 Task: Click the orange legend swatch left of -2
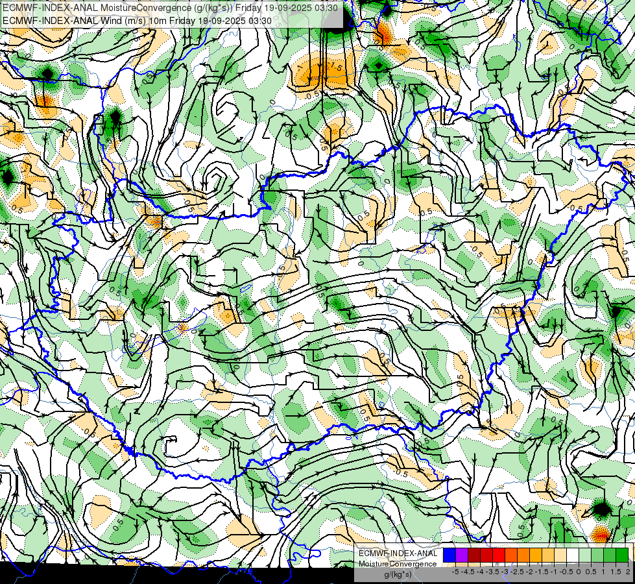pyautogui.click(x=523, y=555)
